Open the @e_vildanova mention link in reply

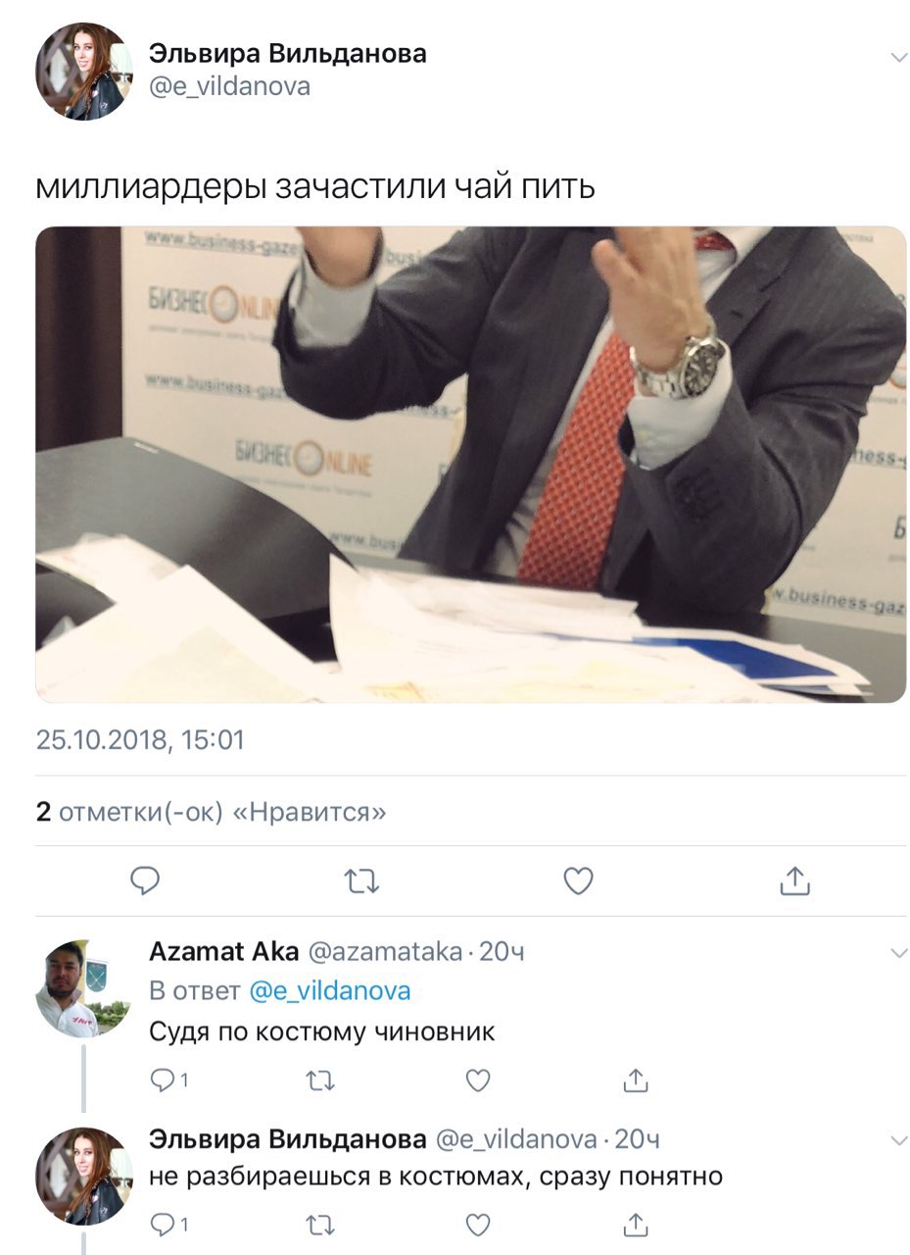click(x=329, y=990)
